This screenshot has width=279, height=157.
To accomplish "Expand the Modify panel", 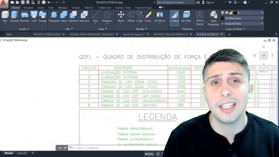I will (141, 29).
